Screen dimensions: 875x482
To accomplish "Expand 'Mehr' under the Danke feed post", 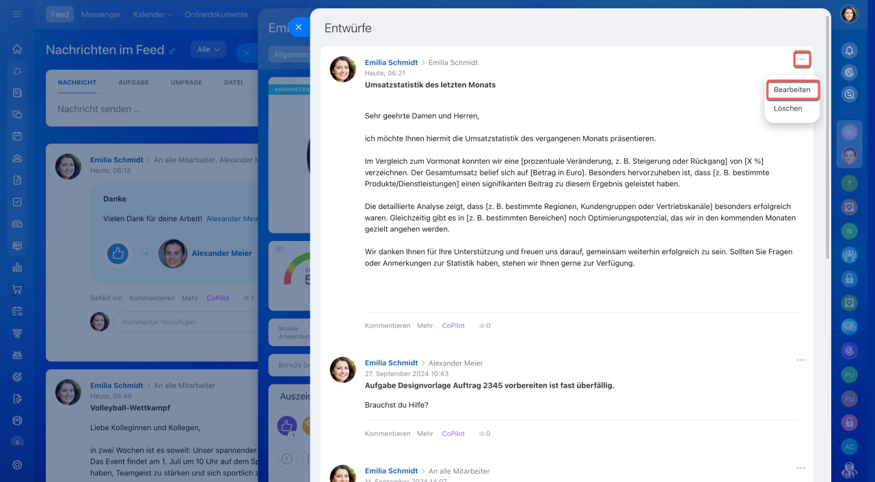I will (x=189, y=298).
